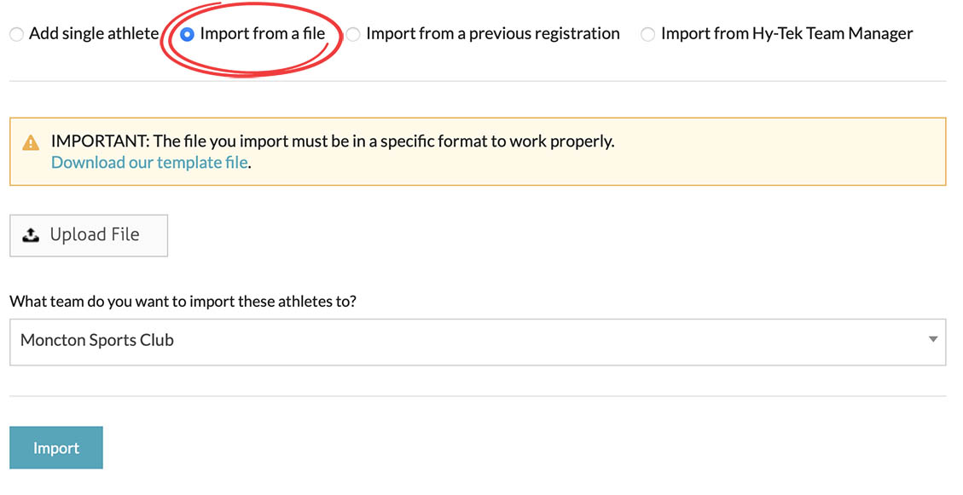
Task: Click the word "IMPORTANT:" in the notice
Action: click(x=100, y=141)
